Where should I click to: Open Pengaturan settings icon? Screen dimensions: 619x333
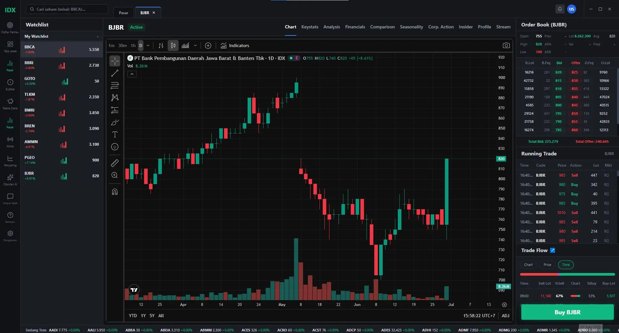coord(10,236)
